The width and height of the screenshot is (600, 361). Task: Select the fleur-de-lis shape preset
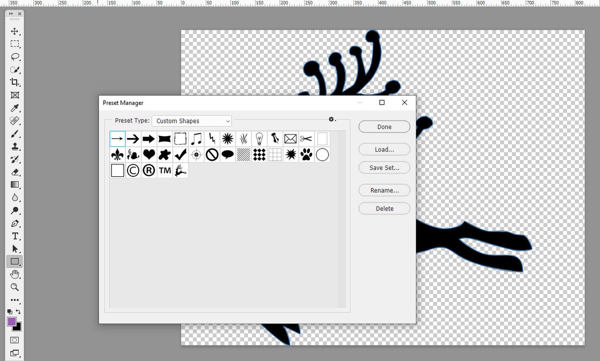[118, 155]
